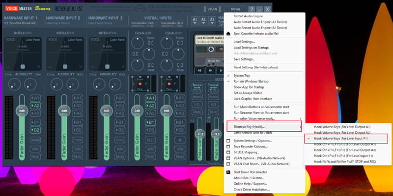393x196 pixels.
Task: Click the M.C button on the VAIO strip
Action: pos(150,140)
